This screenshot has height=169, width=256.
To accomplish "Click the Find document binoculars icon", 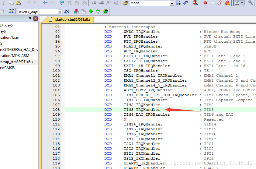I will pos(178,3).
